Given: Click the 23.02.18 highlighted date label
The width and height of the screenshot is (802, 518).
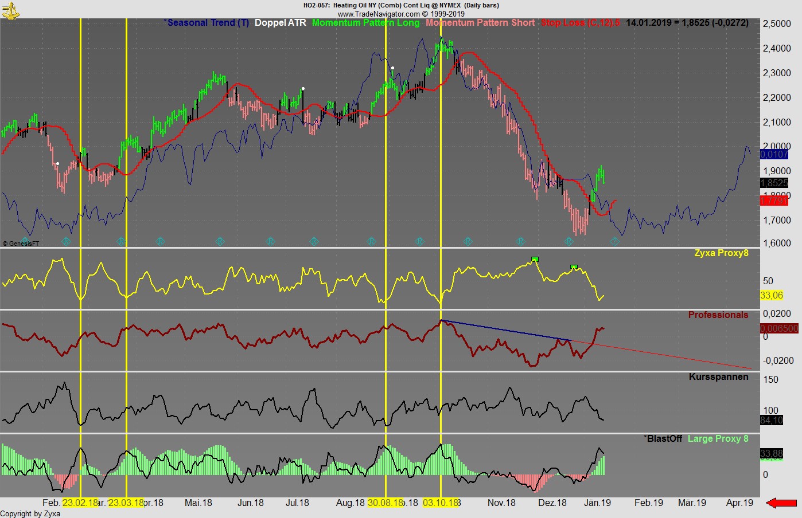Looking at the screenshot, I should 80,503.
